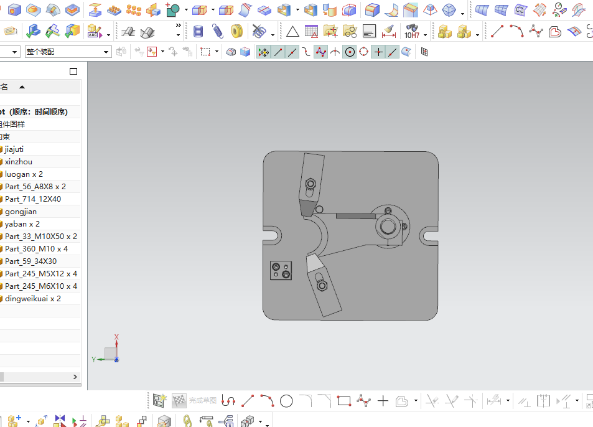Click the bottom sketch Arc tool
The width and height of the screenshot is (593, 427).
click(267, 401)
